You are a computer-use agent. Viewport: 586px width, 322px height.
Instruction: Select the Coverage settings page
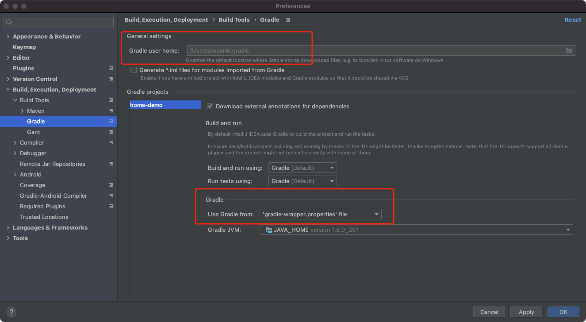tap(33, 185)
